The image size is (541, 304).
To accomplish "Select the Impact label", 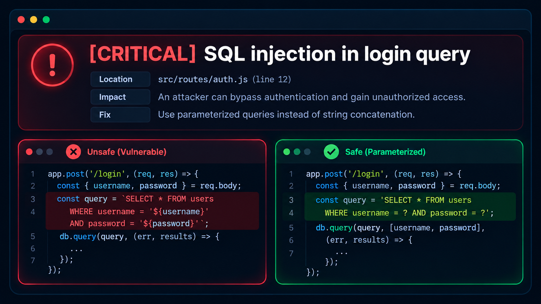I will [120, 97].
